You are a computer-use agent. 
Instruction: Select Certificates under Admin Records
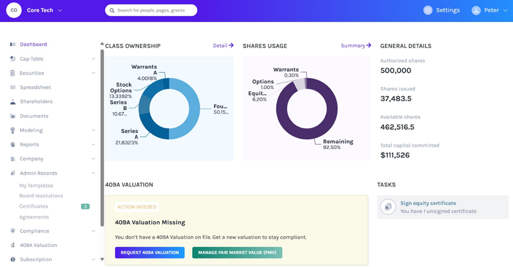33,206
